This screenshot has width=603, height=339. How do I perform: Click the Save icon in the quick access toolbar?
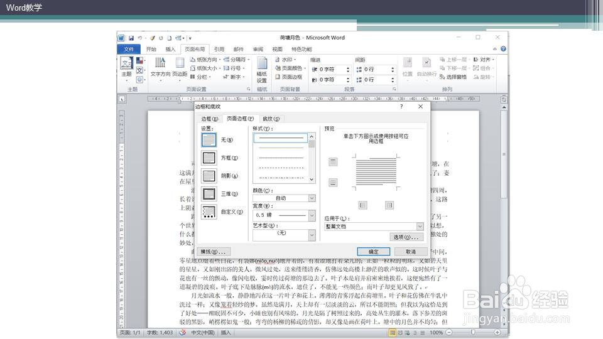tap(131, 38)
